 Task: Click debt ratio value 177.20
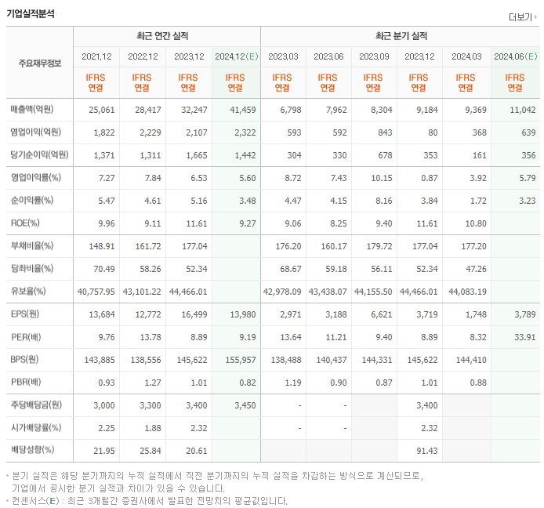point(474,246)
